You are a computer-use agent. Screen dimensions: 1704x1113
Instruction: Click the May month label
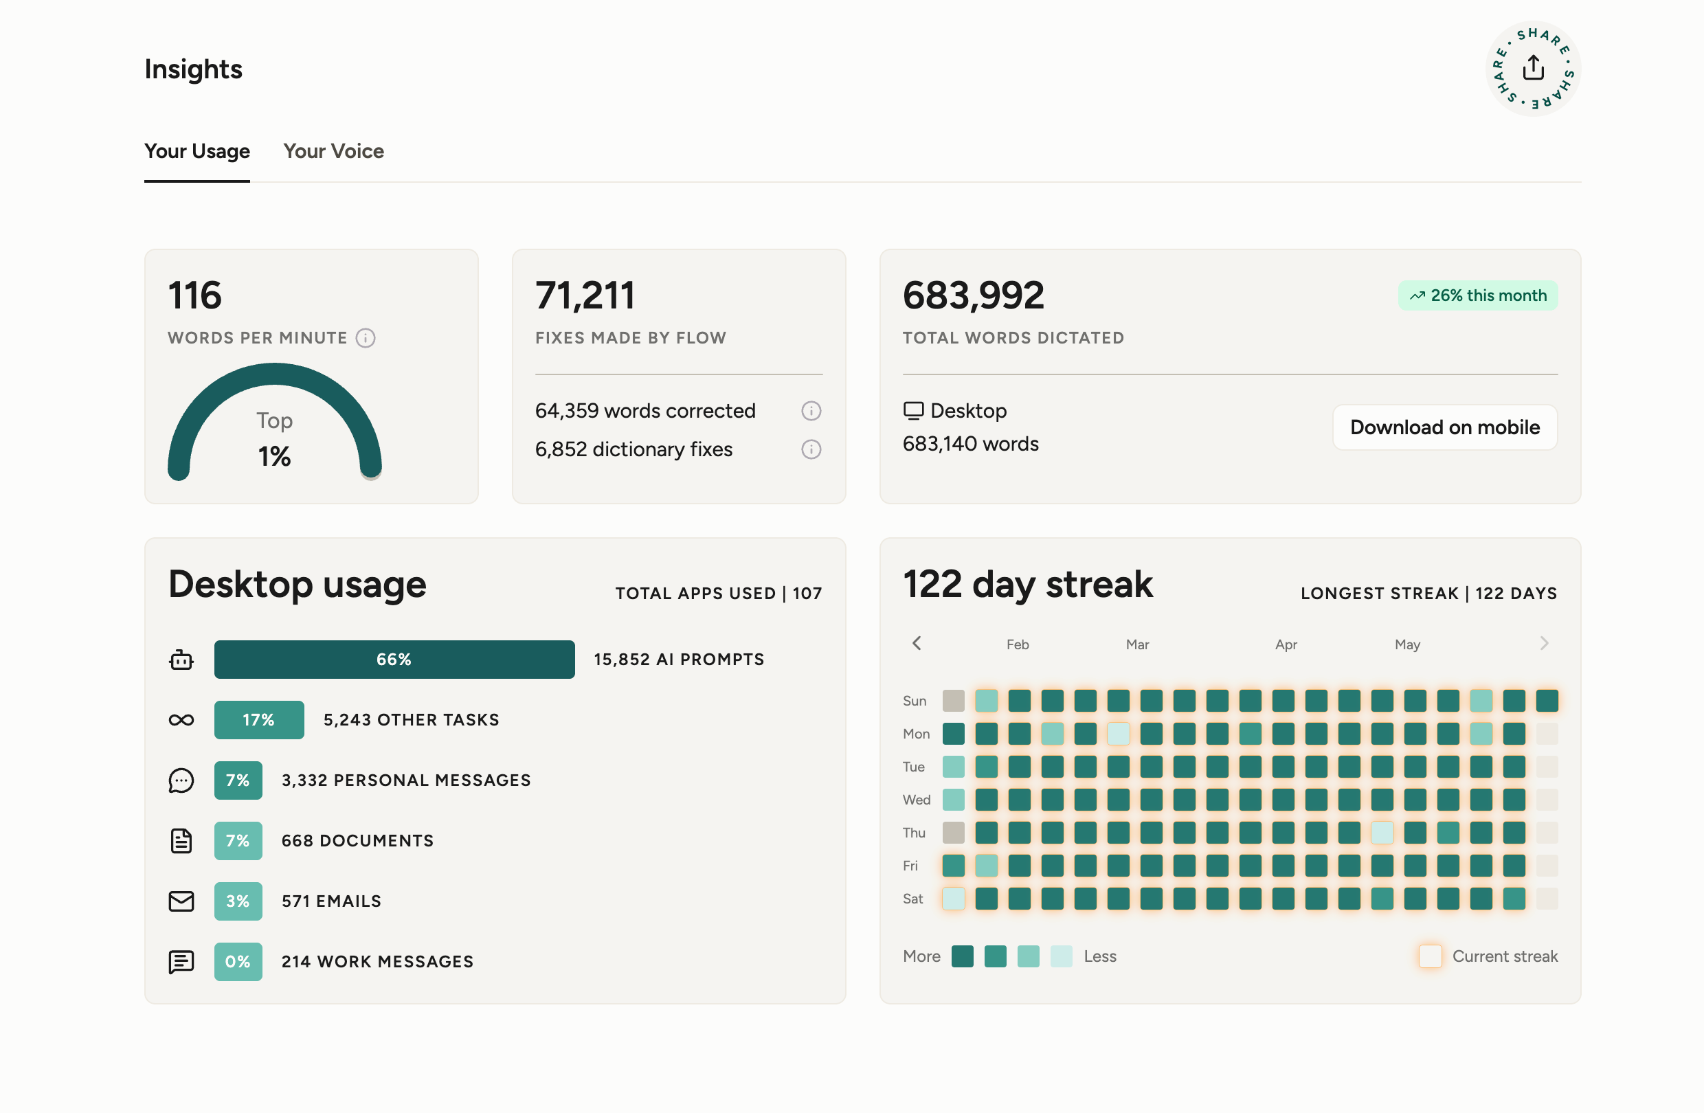point(1407,645)
